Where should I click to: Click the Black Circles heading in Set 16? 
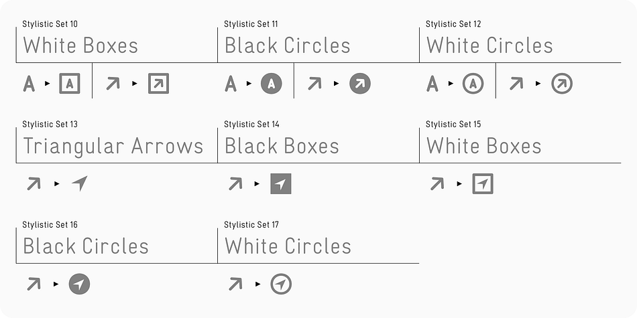coord(86,246)
